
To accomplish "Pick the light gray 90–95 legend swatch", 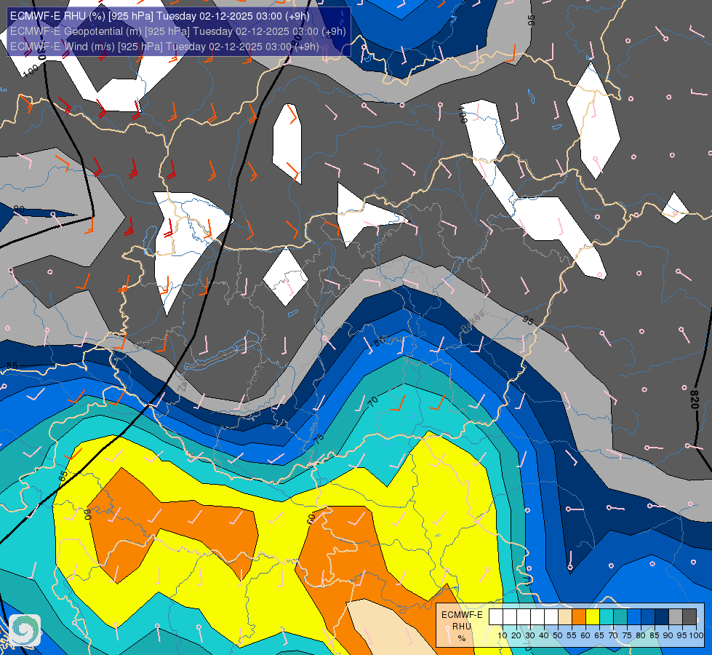I will tap(676, 617).
